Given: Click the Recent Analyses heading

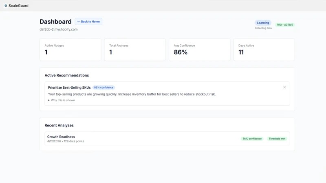Looking at the screenshot, I should [x=59, y=125].
